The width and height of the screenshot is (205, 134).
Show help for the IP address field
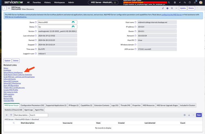(135, 27)
